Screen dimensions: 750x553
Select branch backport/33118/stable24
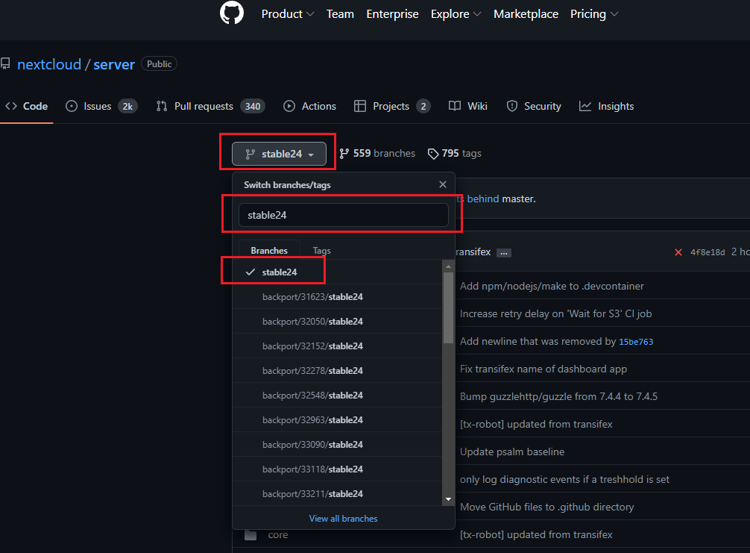tap(338, 469)
